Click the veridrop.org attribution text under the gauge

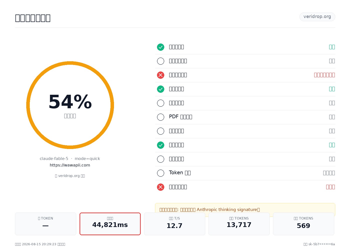(70, 176)
